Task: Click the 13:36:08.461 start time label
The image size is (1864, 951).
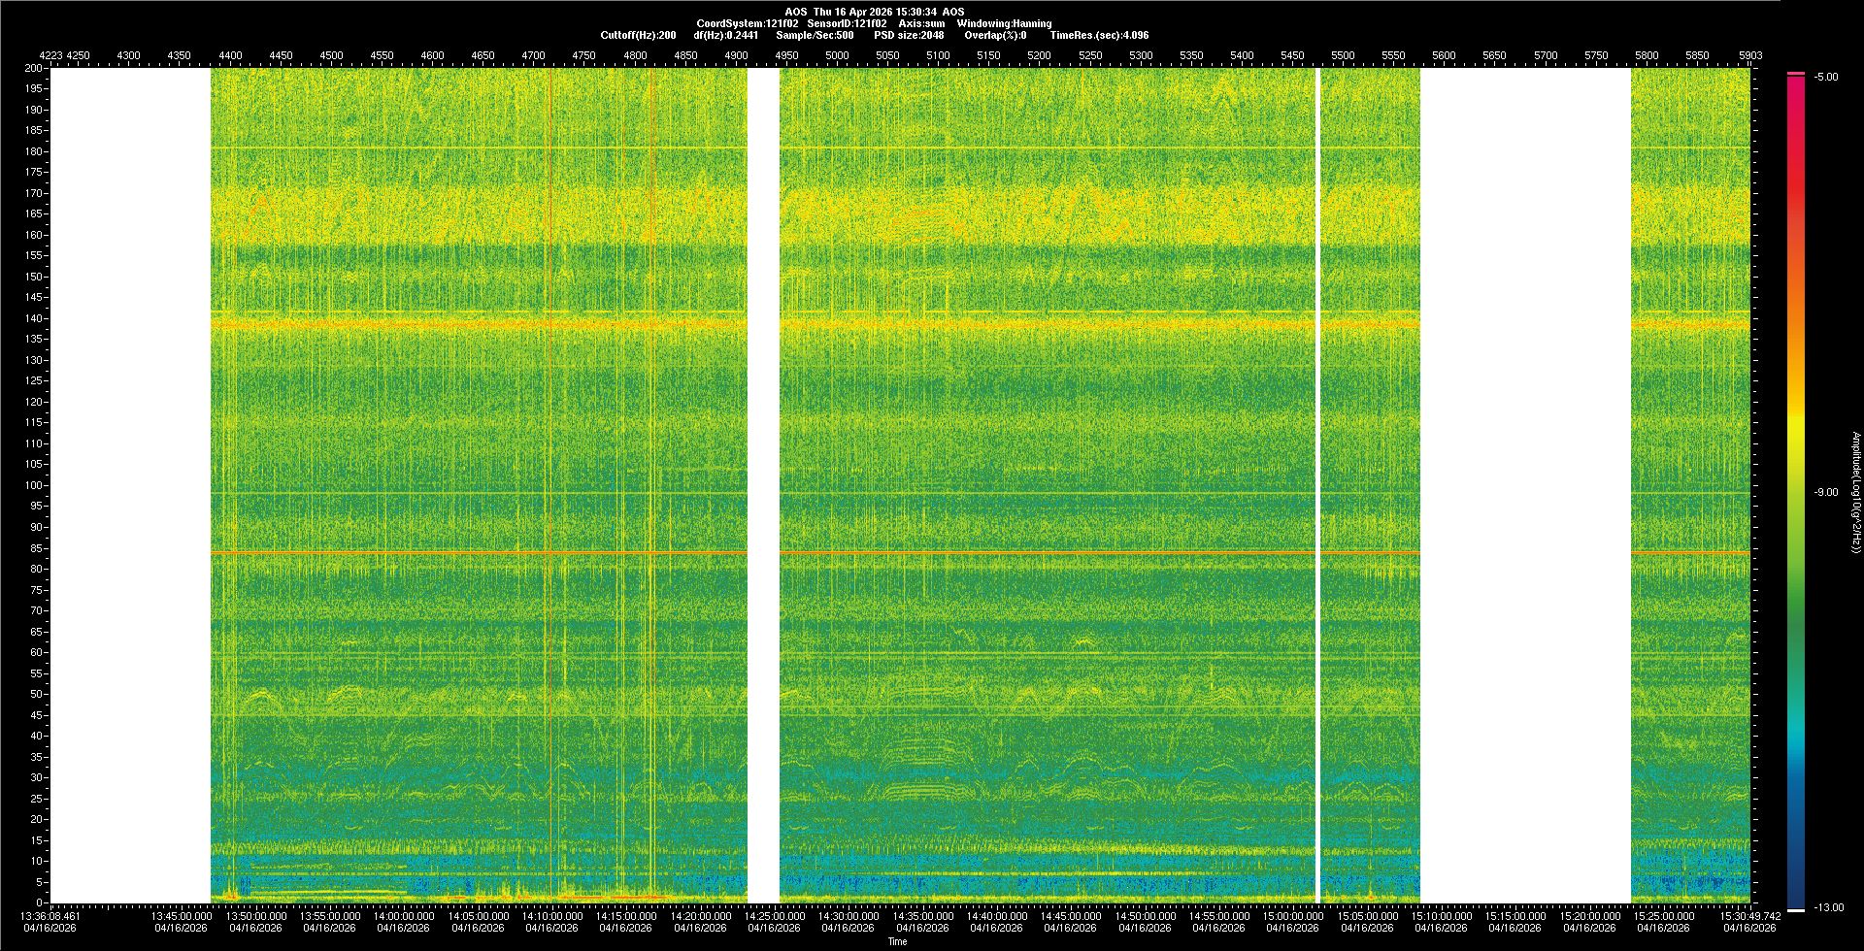Action: tap(51, 916)
